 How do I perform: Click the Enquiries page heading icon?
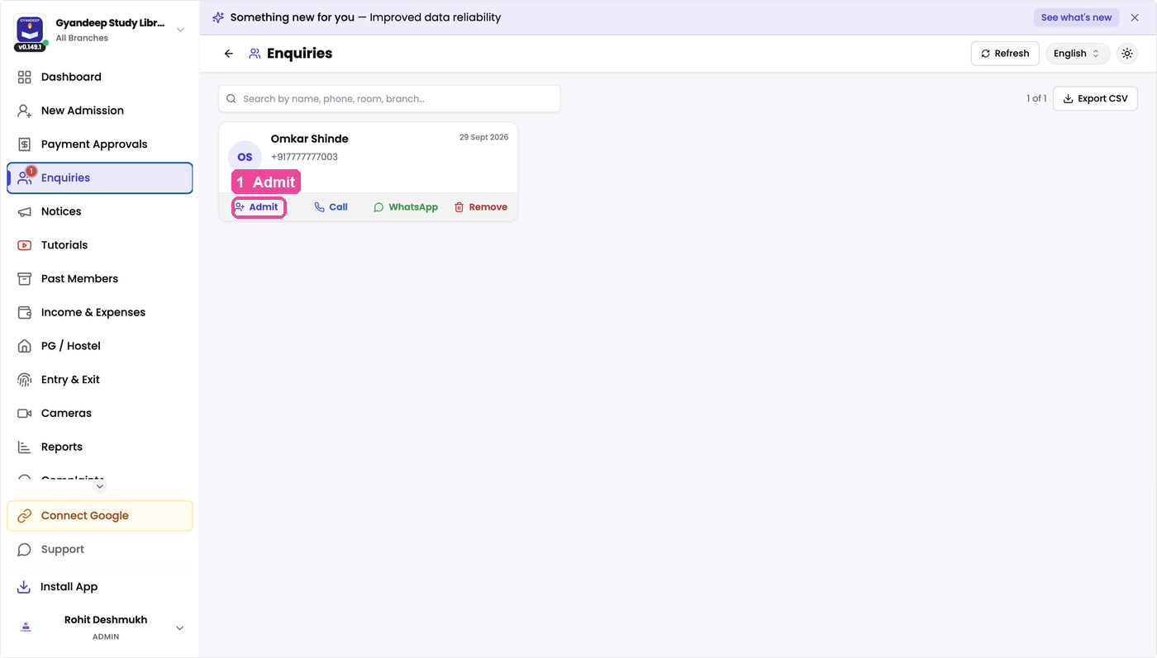[x=255, y=54]
